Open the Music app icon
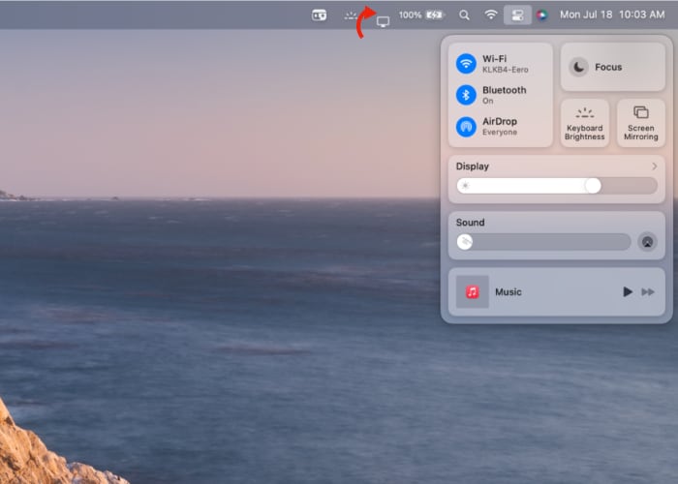Screen dimensions: 678x484 (473, 292)
